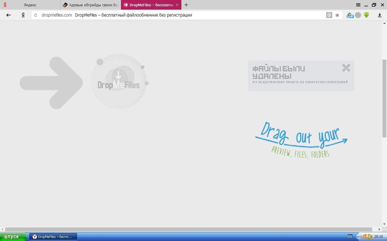Click the EN language indicator in taskbar
The image size is (387, 241).
coord(350,236)
